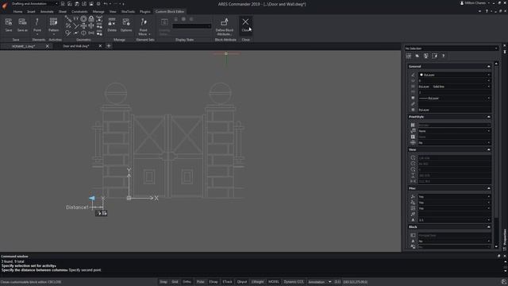Image resolution: width=508 pixels, height=286 pixels.
Task: Open the Display State visibility dropdown
Action: pyautogui.click(x=192, y=26)
